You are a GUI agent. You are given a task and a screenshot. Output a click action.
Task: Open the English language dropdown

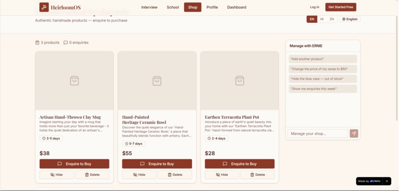click(350, 19)
